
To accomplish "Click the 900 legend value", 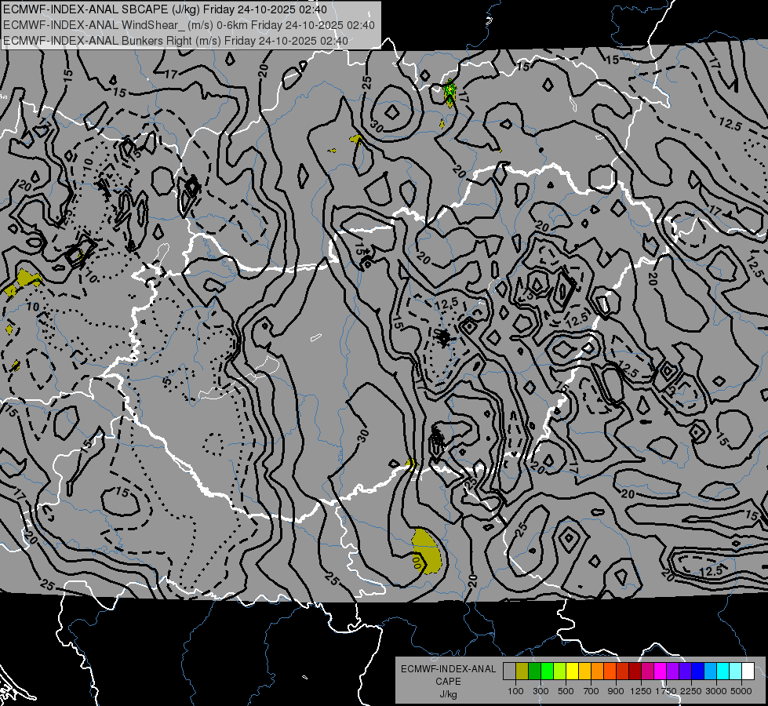I will point(616,691).
